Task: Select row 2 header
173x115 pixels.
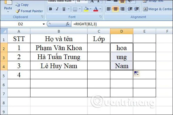Action: pyautogui.click(x=4, y=47)
